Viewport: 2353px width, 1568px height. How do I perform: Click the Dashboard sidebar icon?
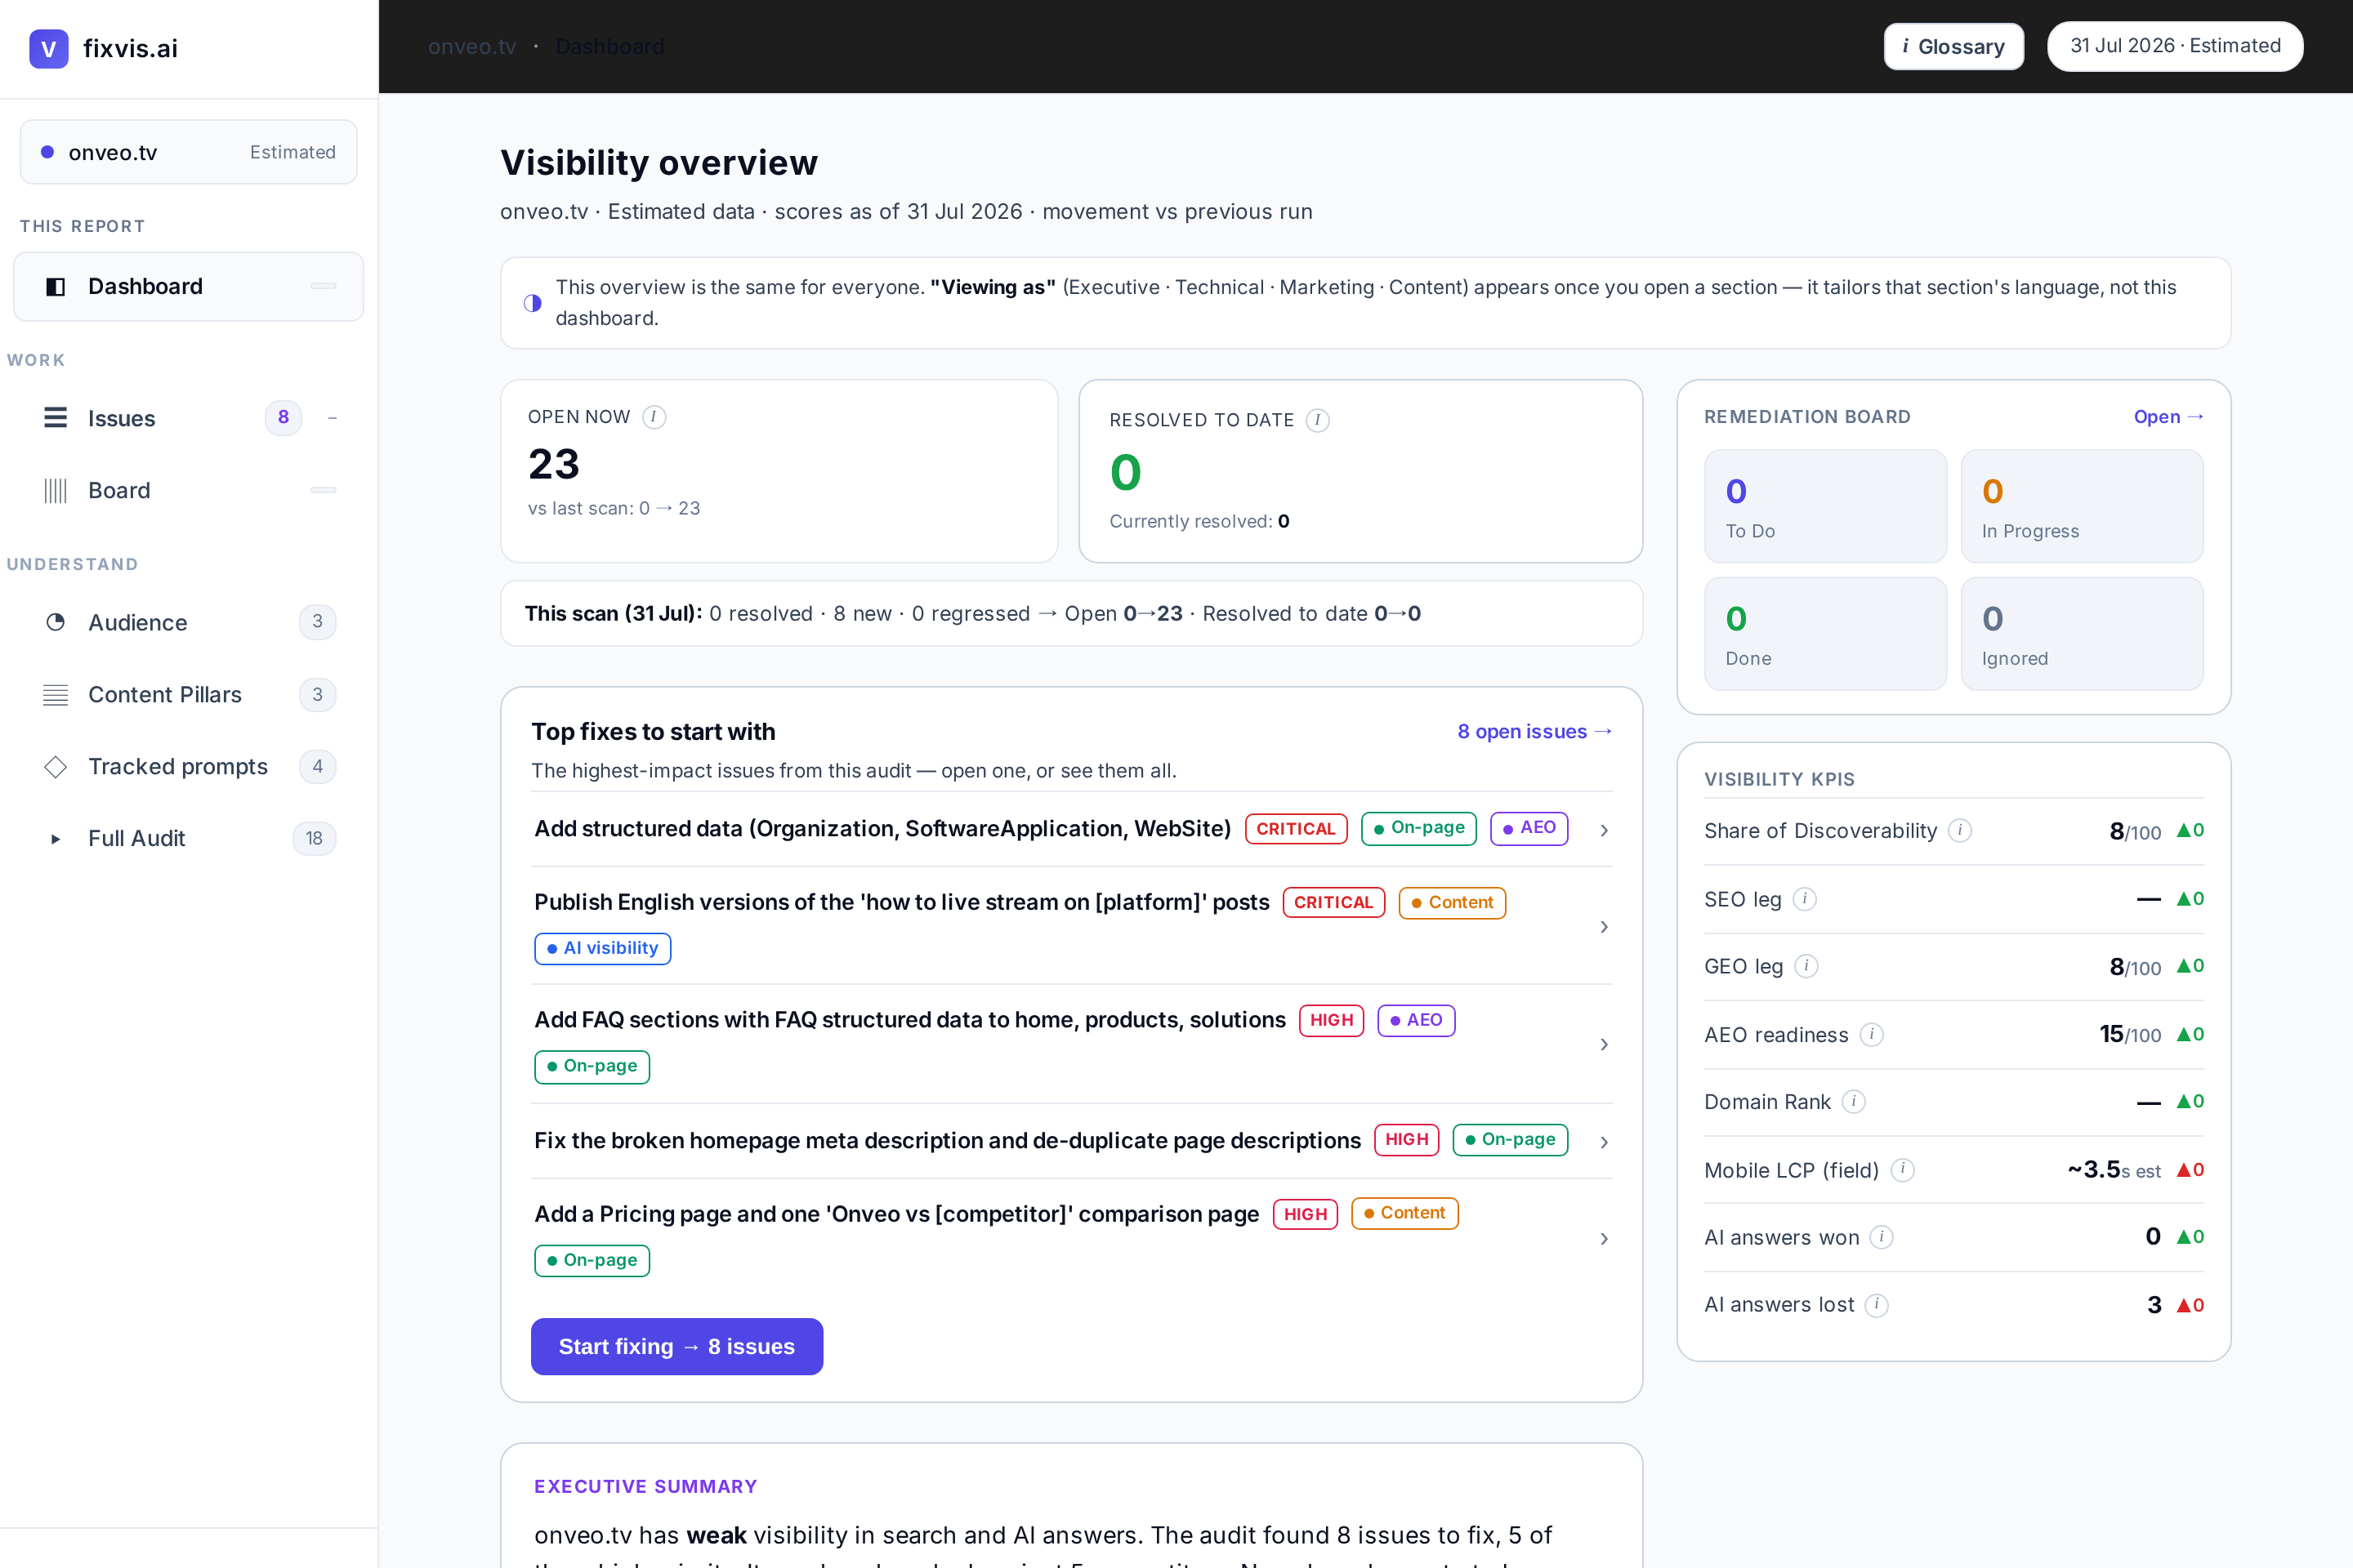(56, 287)
